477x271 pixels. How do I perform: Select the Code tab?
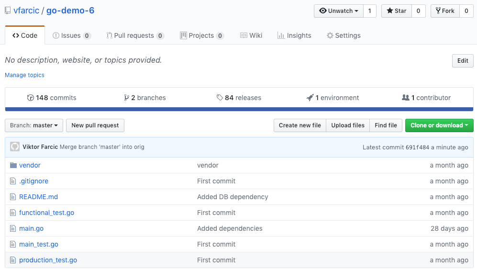coord(25,35)
